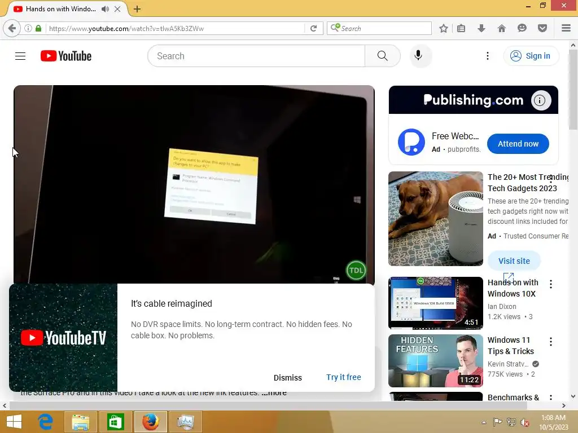Go back with Firefox back arrow
The image size is (578, 433).
click(12, 28)
